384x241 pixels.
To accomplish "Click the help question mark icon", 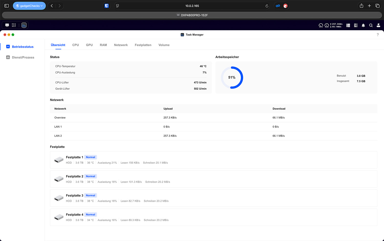I will [x=378, y=35].
